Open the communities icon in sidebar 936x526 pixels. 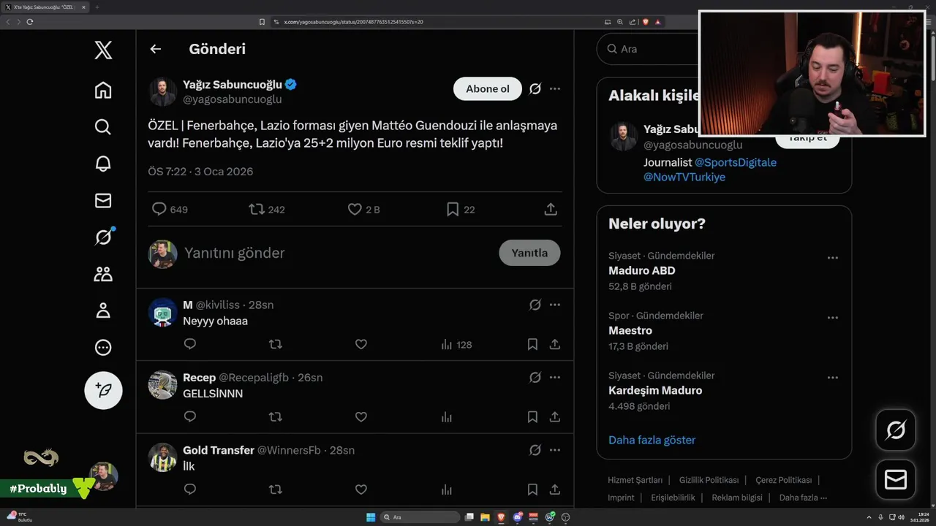[103, 274]
